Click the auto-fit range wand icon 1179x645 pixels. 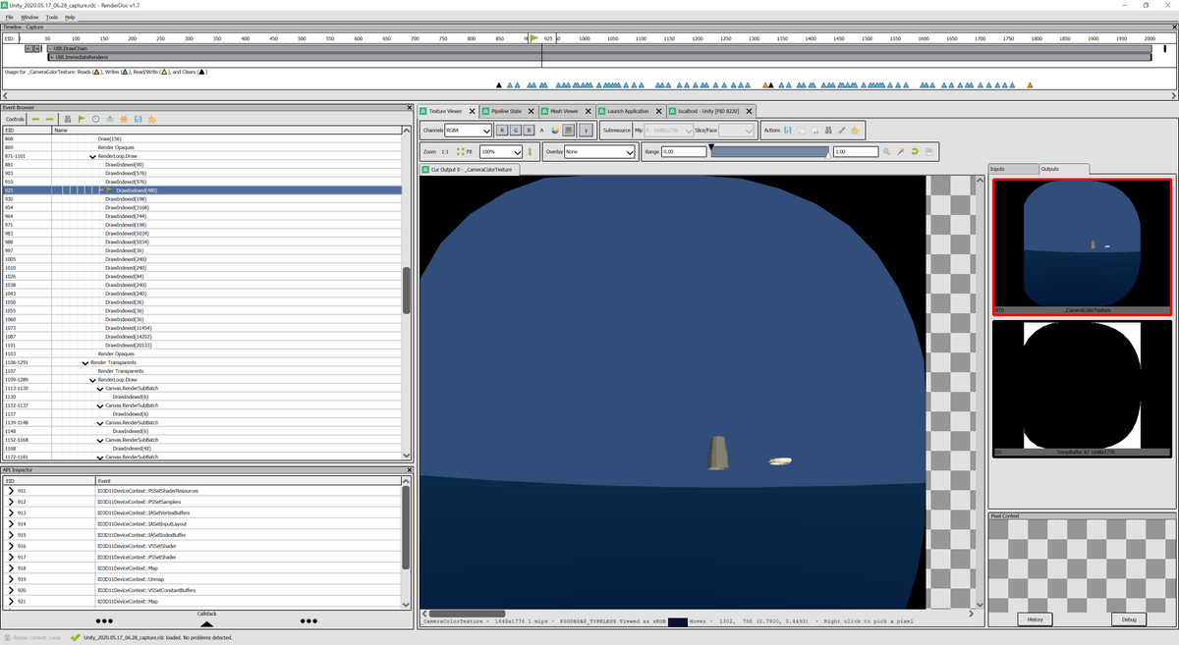(901, 152)
